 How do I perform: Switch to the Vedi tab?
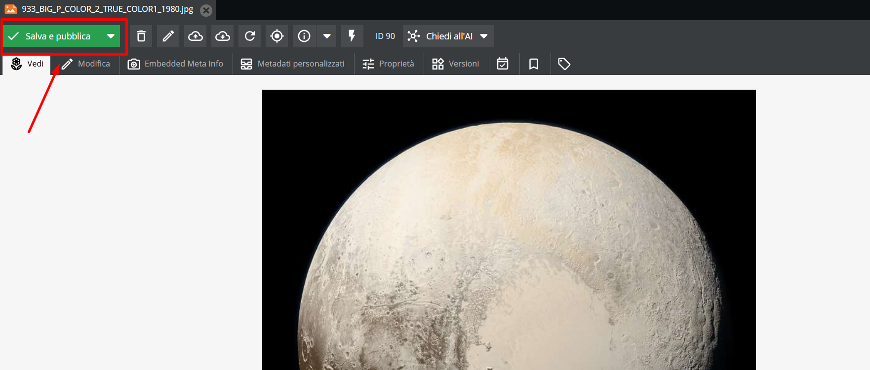27,64
